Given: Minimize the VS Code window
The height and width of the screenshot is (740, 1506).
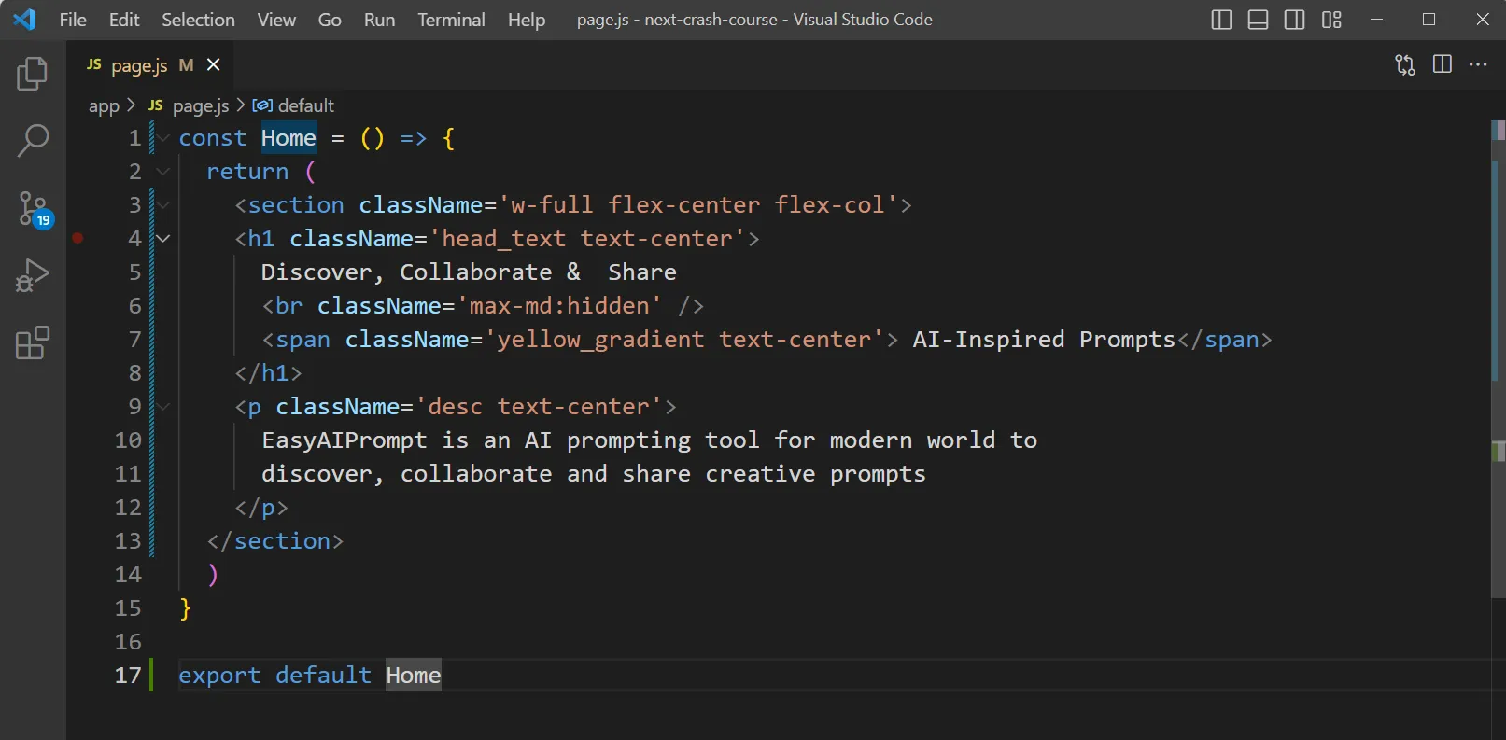Looking at the screenshot, I should tap(1376, 20).
